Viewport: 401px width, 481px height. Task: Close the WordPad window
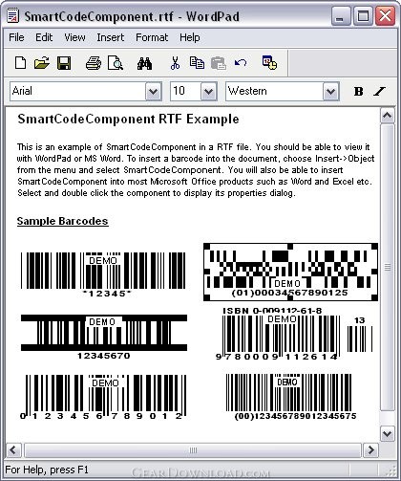point(386,16)
